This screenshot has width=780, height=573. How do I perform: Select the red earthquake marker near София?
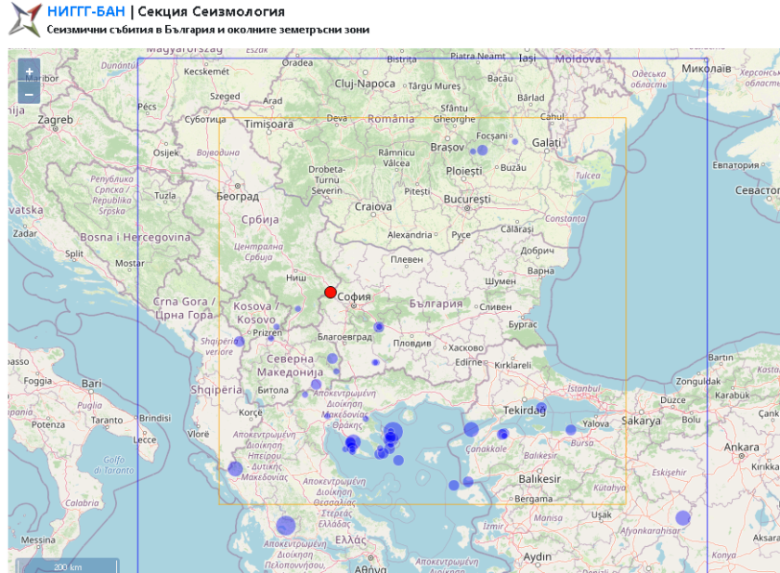click(331, 293)
